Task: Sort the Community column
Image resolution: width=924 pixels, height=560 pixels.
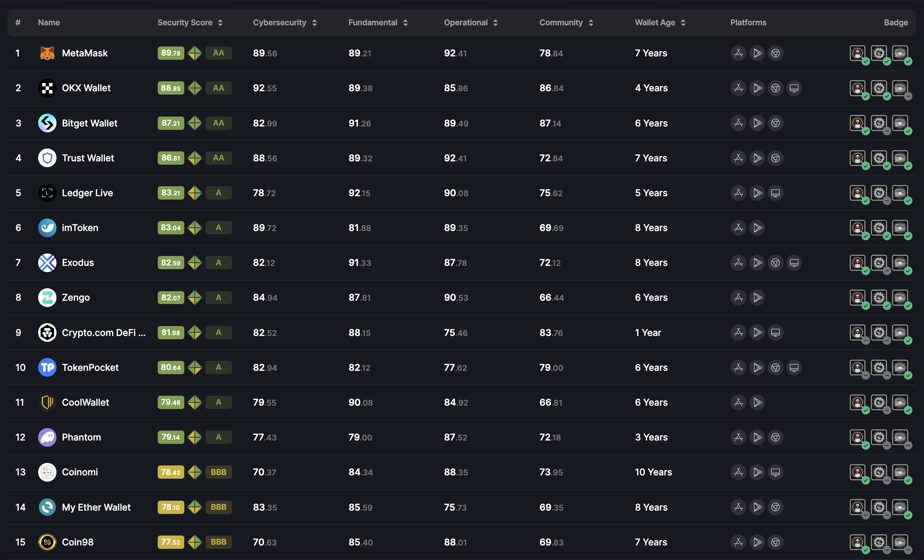Action: 591,23
